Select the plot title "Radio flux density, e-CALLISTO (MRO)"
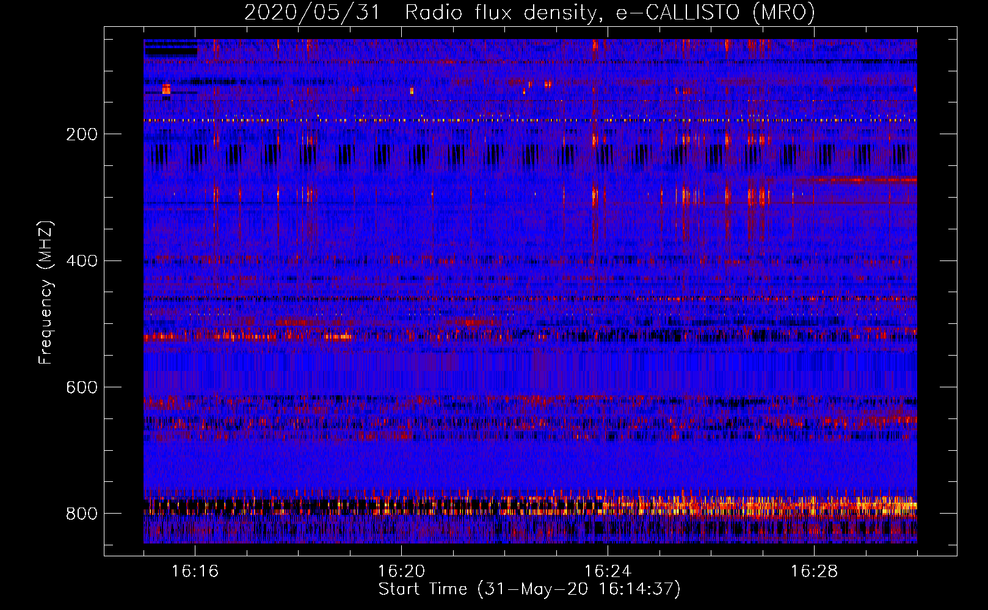 tap(609, 13)
